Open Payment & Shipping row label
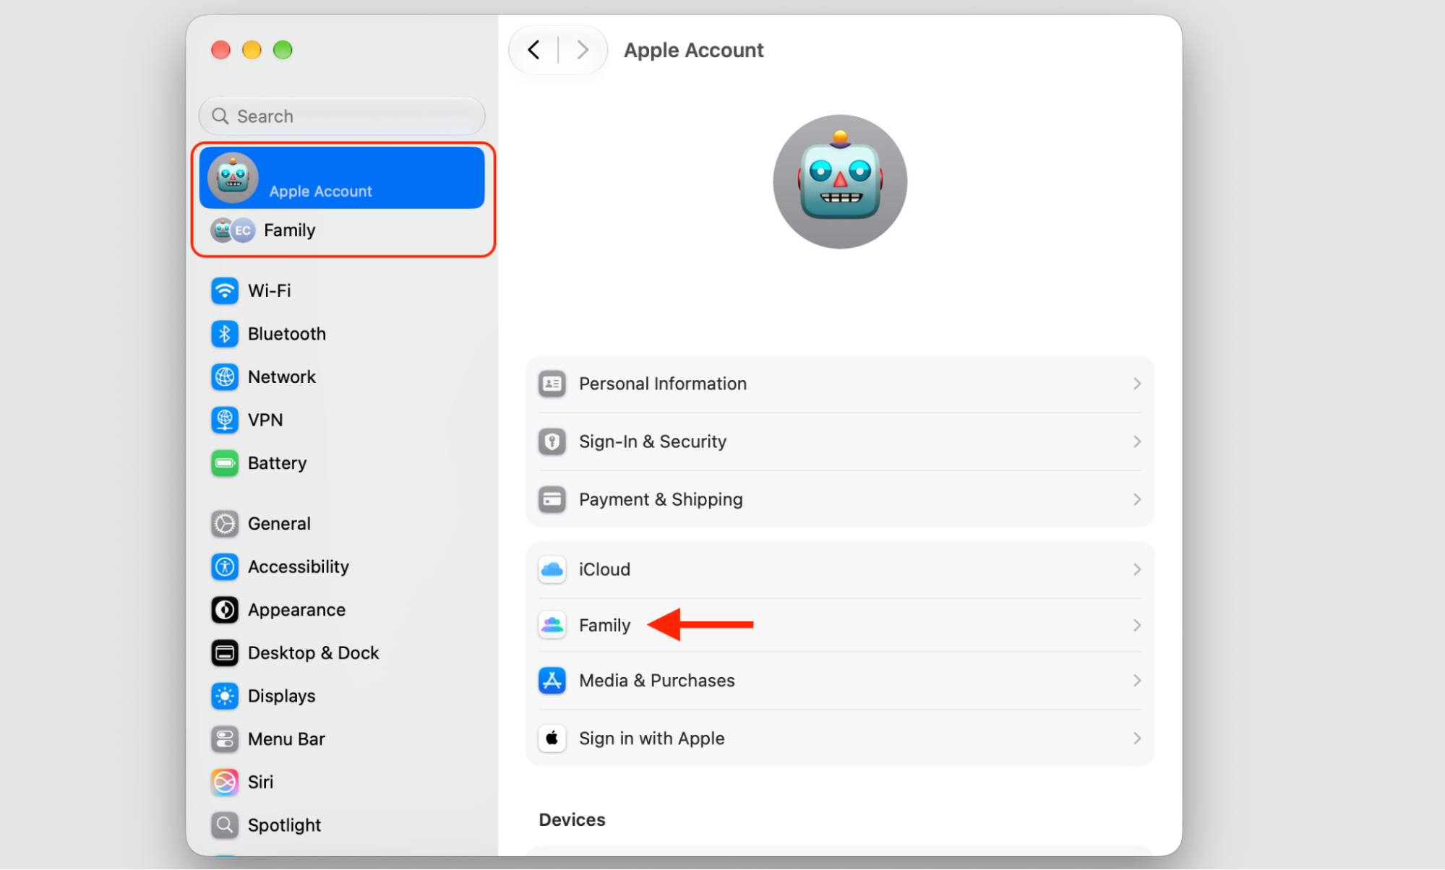 pyautogui.click(x=661, y=499)
